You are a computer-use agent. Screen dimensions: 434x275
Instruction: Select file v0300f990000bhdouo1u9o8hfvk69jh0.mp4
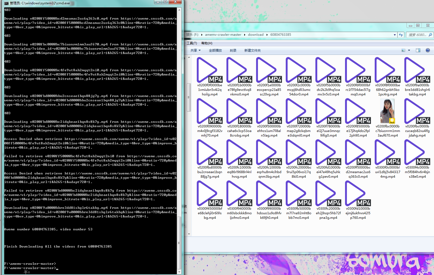tap(269, 200)
